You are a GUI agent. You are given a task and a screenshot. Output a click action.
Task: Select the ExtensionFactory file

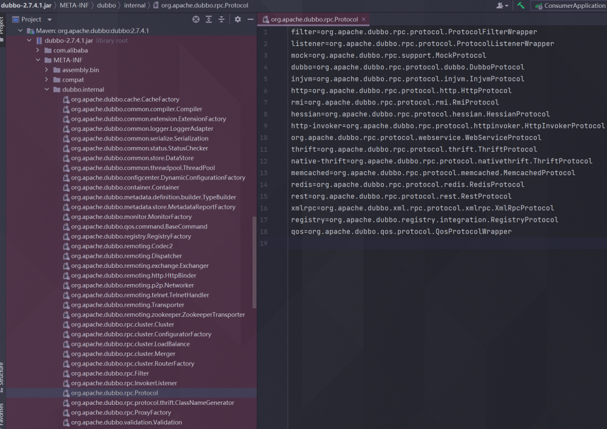click(144, 118)
